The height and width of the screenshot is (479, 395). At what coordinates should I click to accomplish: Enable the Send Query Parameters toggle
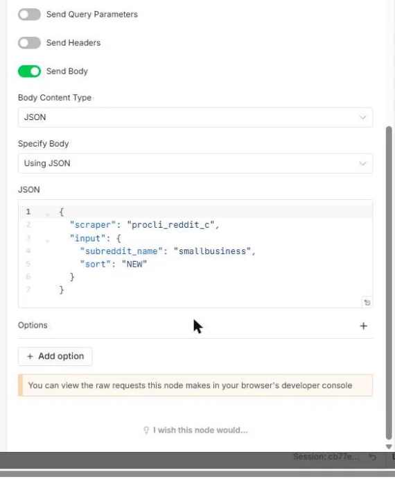[x=29, y=15]
